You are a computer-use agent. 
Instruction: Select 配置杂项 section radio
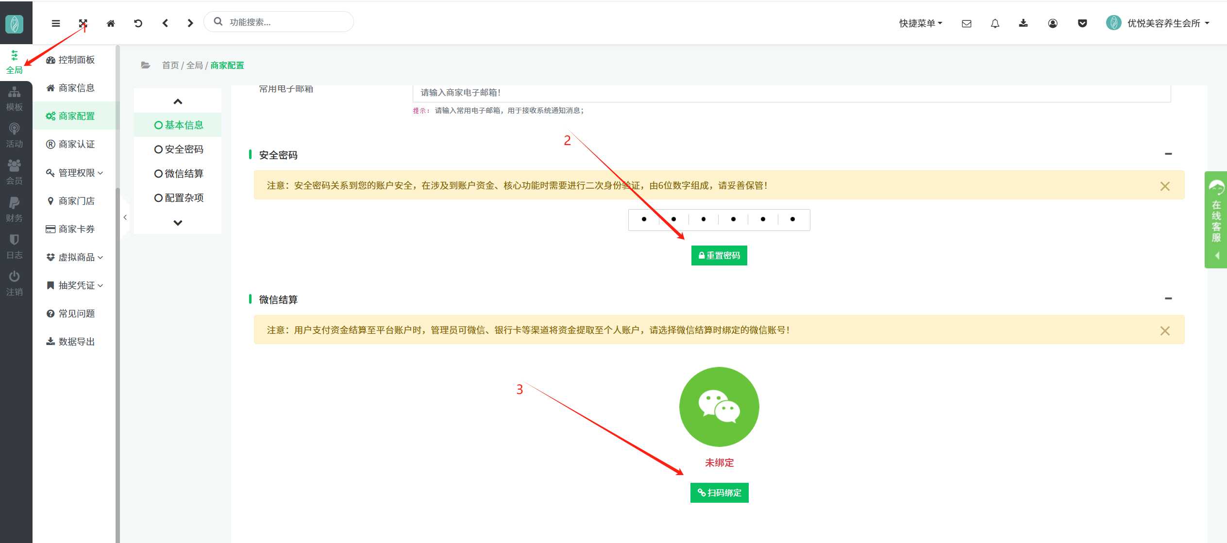coord(178,198)
